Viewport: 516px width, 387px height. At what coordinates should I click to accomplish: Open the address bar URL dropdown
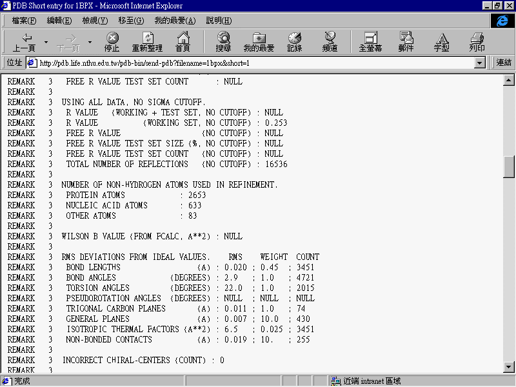click(x=479, y=63)
